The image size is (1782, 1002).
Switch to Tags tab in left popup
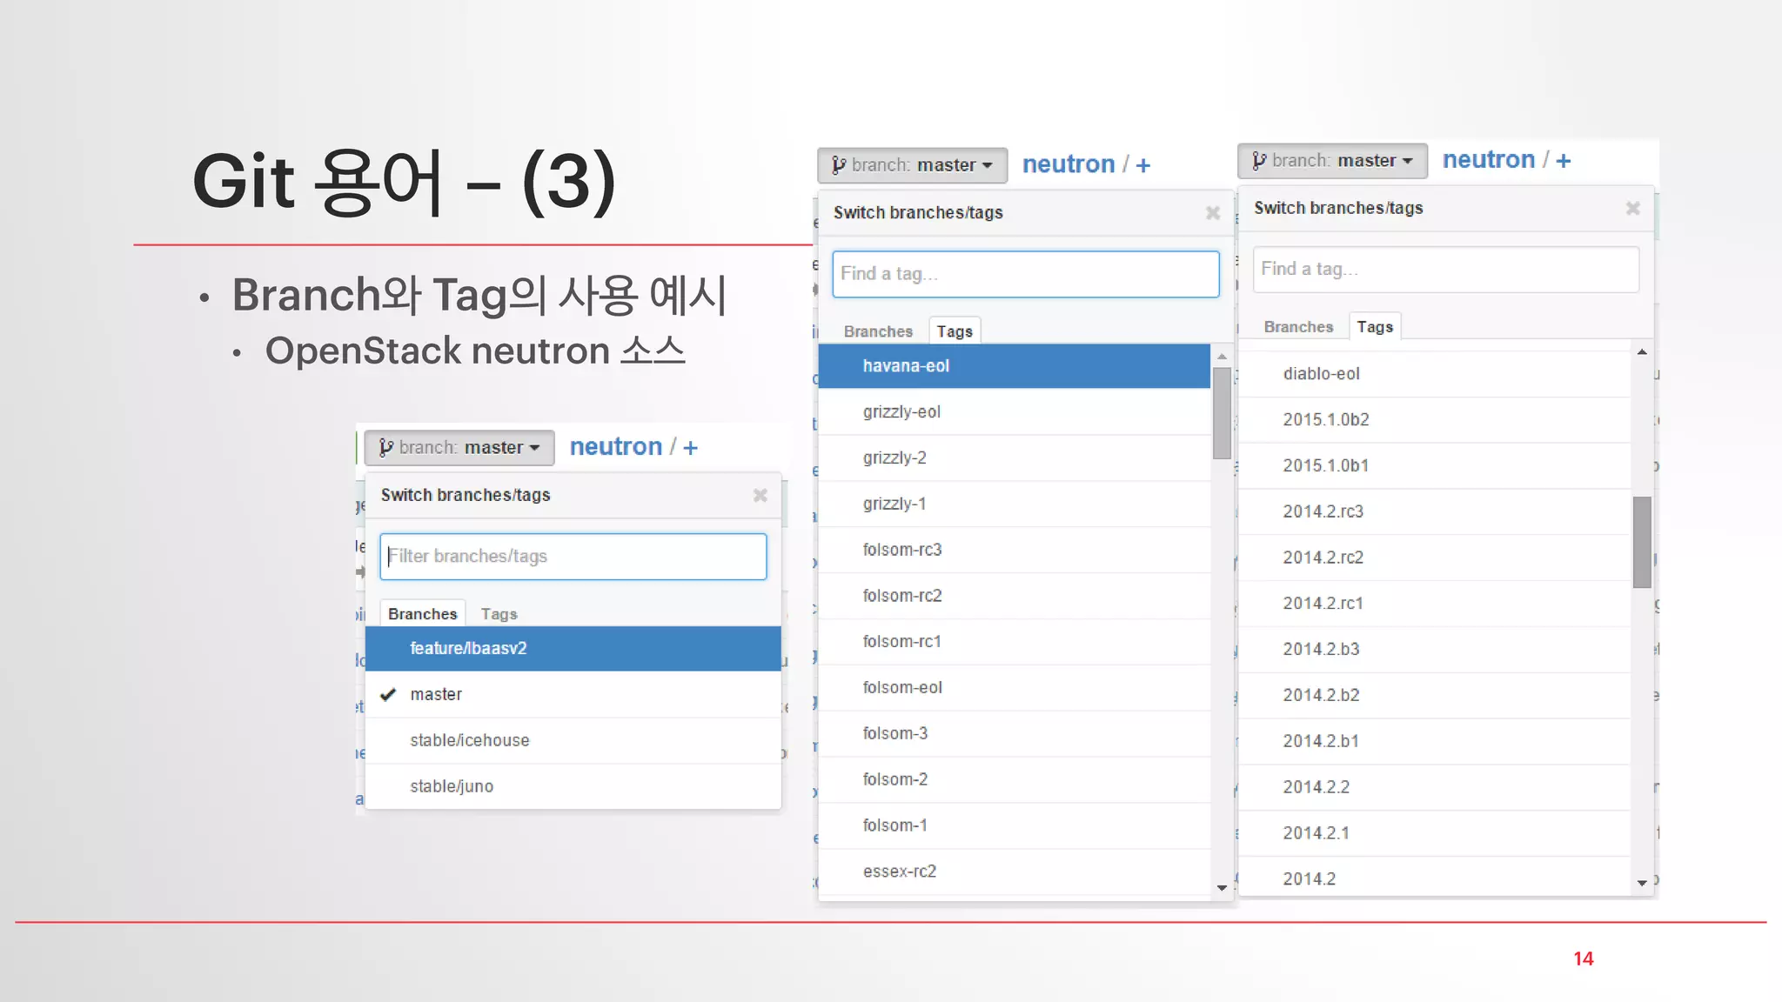coord(499,614)
